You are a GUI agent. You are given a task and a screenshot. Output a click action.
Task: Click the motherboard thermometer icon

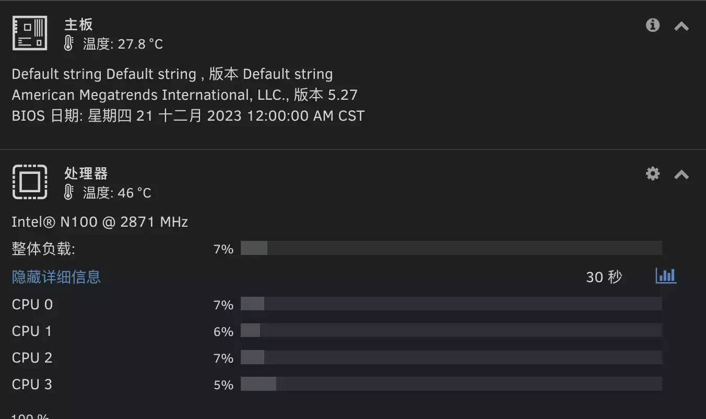tap(68, 44)
